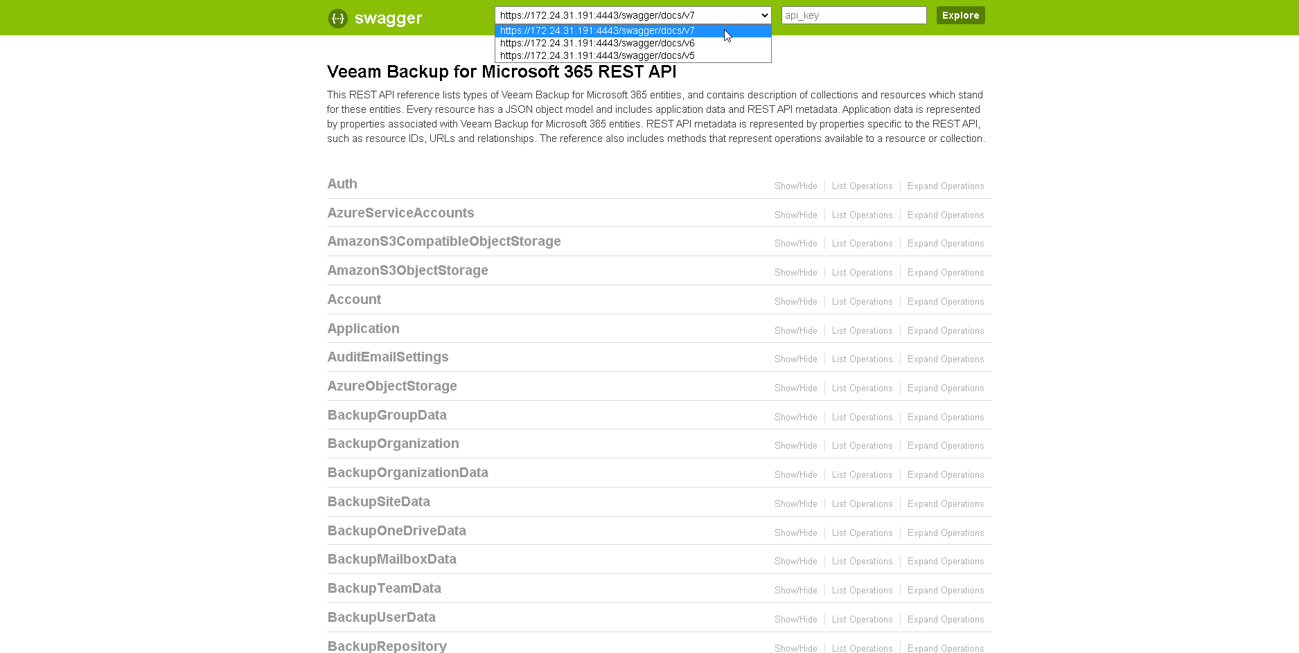
Task: Toggle Show/Hide for AzureServiceAccounts
Action: tap(795, 215)
